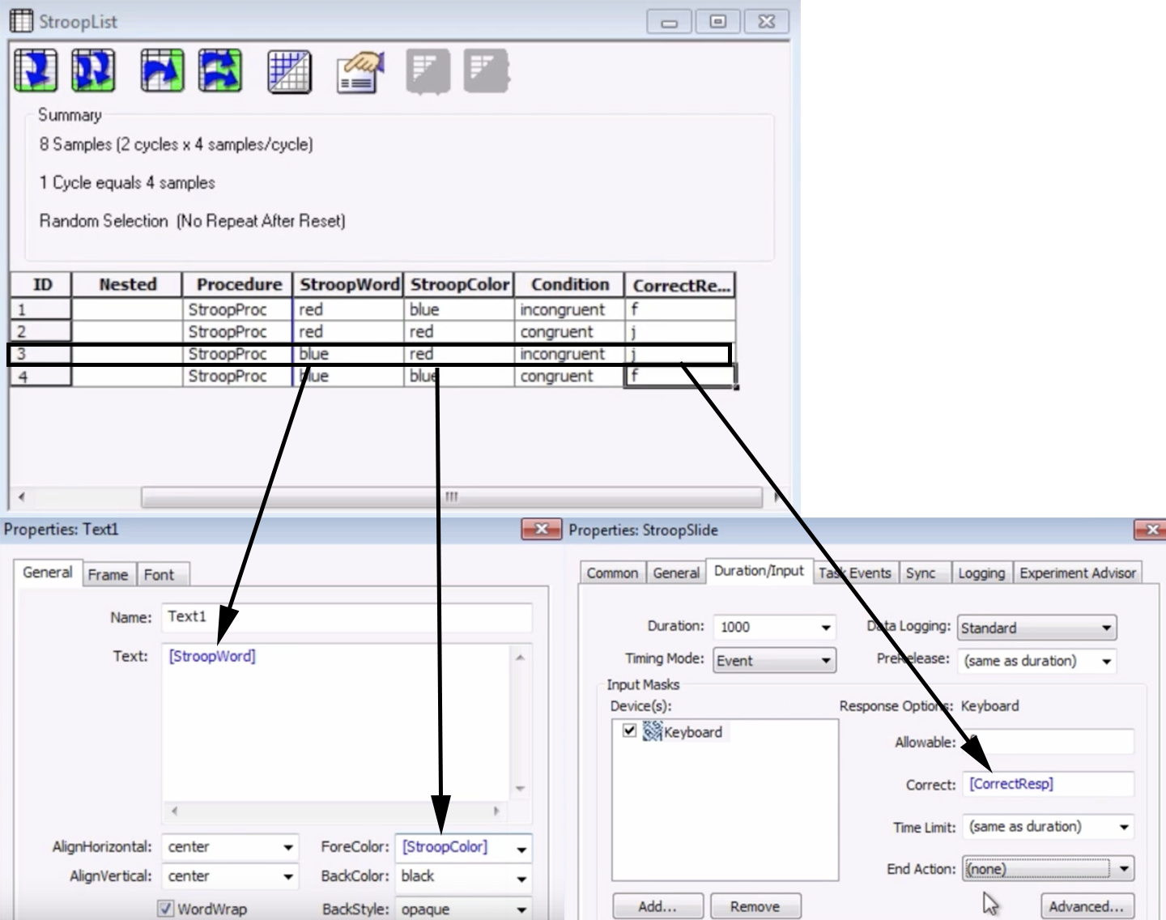Switch to the Logging tab
Screen dimensions: 1166x920
981,573
